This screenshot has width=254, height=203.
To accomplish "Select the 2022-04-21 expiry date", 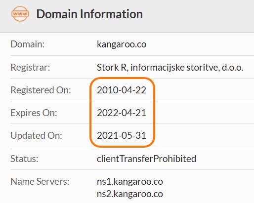I will 122,113.
